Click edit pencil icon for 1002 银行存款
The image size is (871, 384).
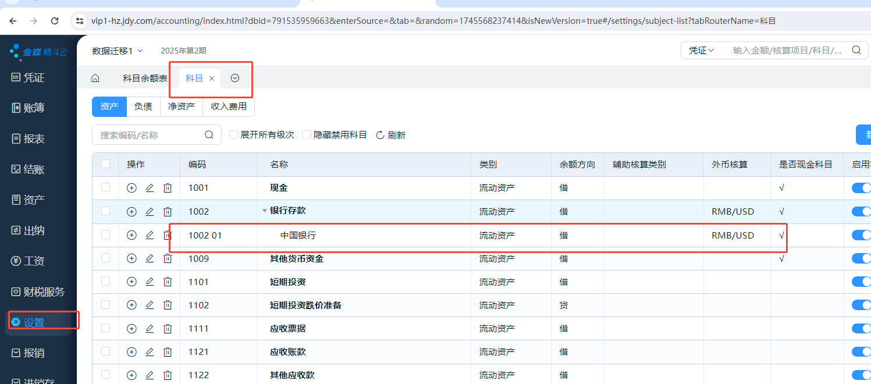coord(150,211)
